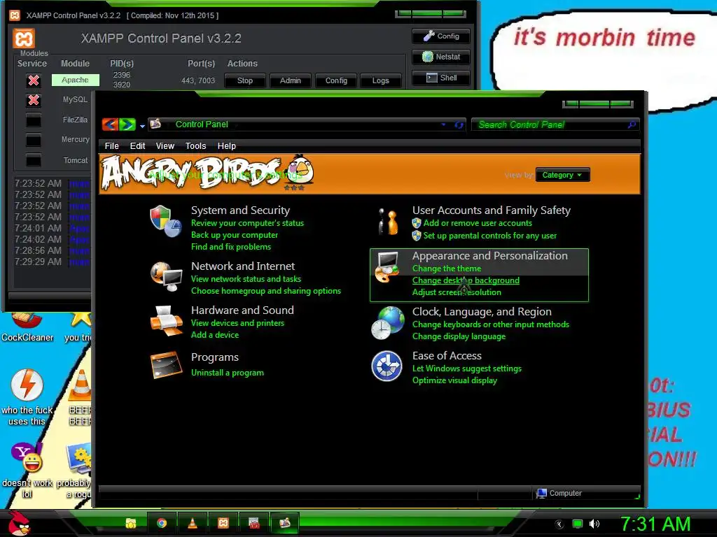Click 'Uninstall a program' link
Viewport: 717px width, 537px height.
tap(228, 373)
